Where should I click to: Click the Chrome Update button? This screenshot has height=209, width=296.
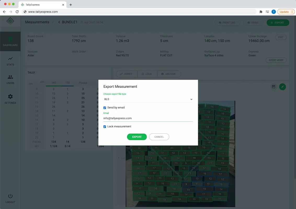coord(286,12)
